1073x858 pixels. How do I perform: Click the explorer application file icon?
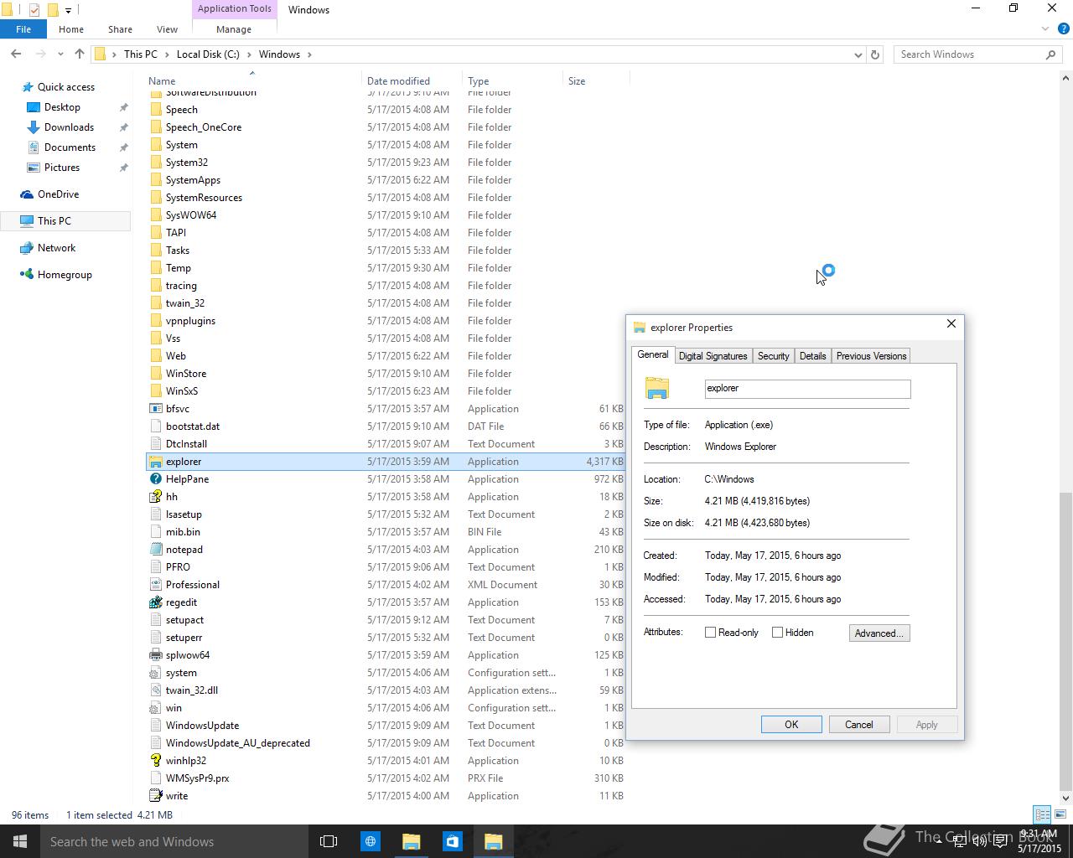tap(156, 462)
